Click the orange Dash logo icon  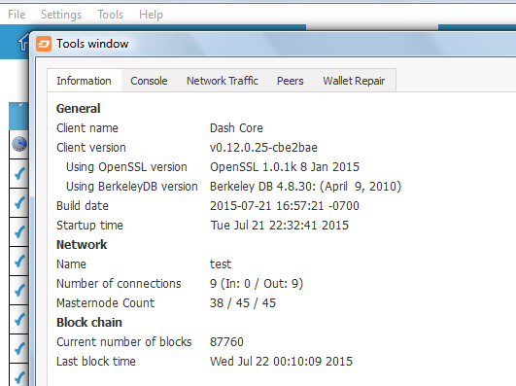pos(44,44)
